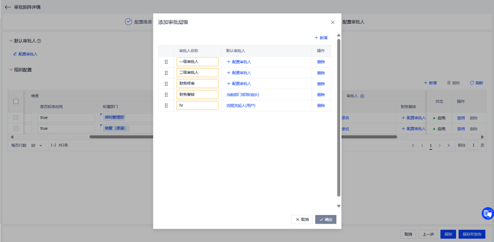Collapse the 规则配置 section
This screenshot has height=242, width=494.
[11, 70]
